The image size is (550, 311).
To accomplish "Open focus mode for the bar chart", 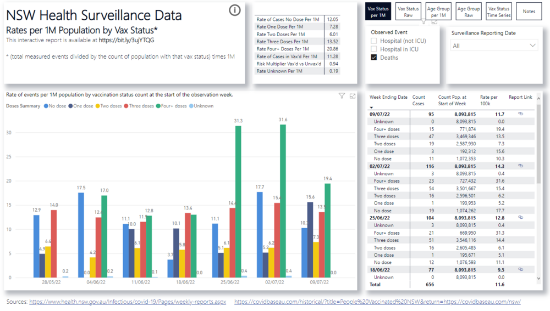I will pos(353,96).
